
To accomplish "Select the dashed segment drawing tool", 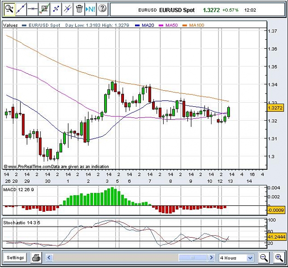I will coord(56,9).
